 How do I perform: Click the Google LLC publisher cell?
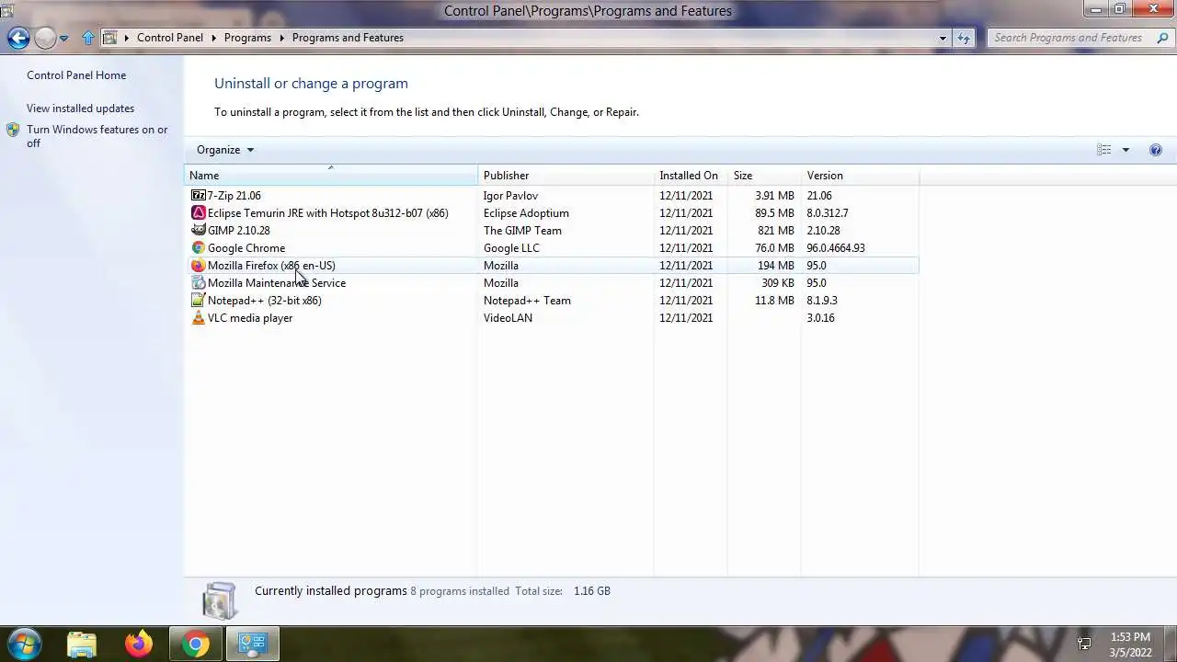511,247
